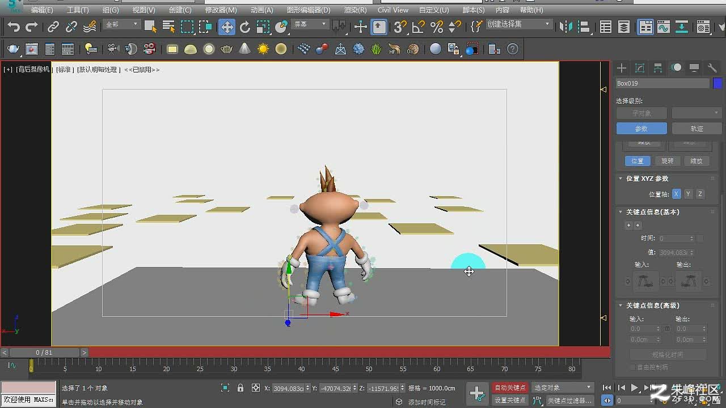Click the 设置关键点 button
The width and height of the screenshot is (726, 408).
click(x=510, y=400)
